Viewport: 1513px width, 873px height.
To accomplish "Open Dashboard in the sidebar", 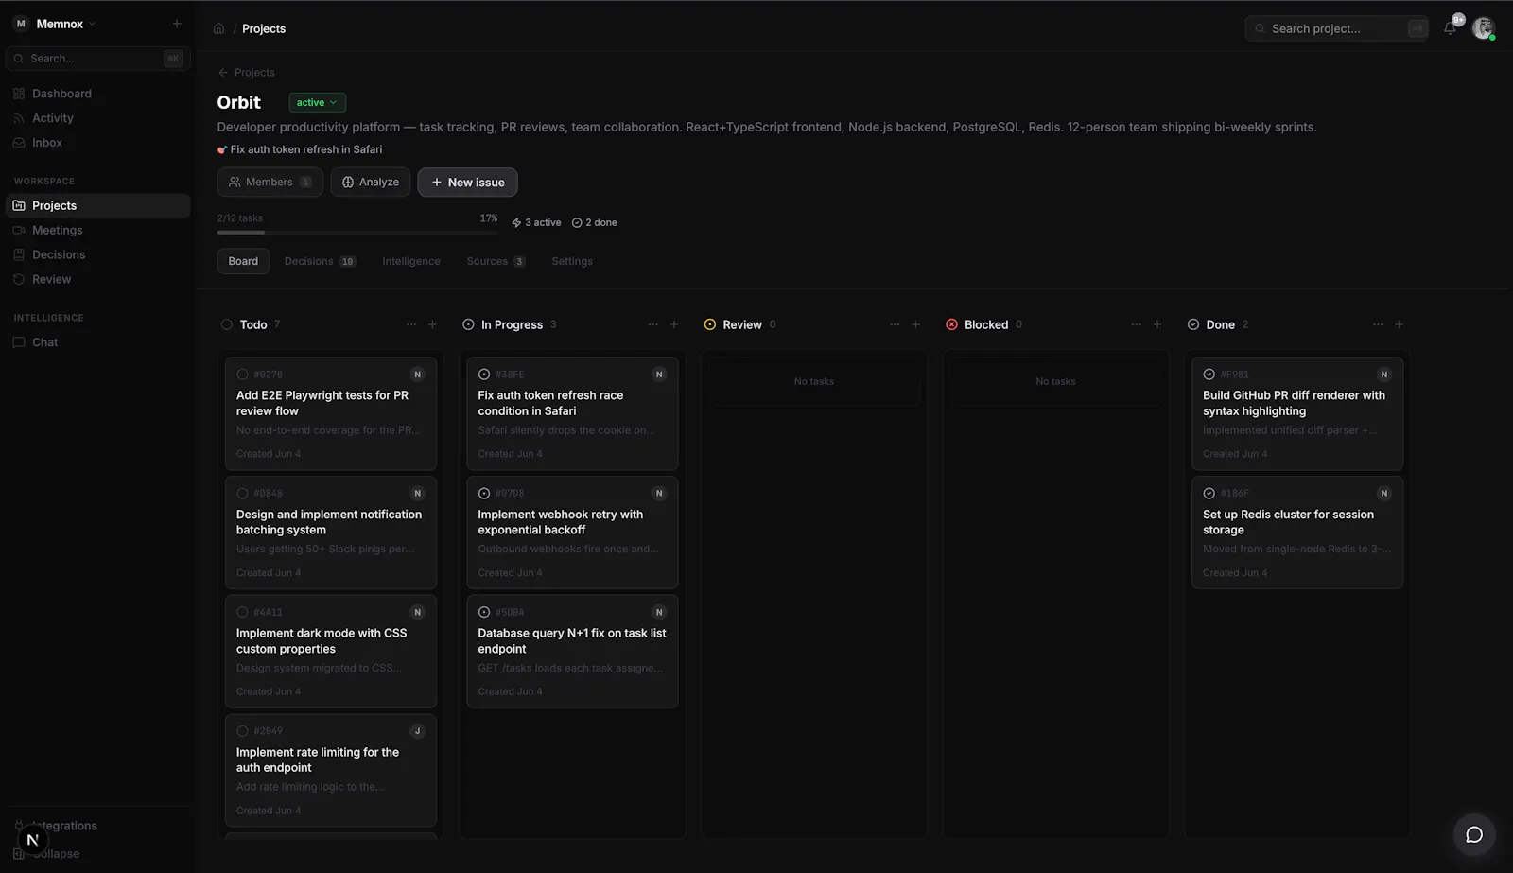I will 98,94.
